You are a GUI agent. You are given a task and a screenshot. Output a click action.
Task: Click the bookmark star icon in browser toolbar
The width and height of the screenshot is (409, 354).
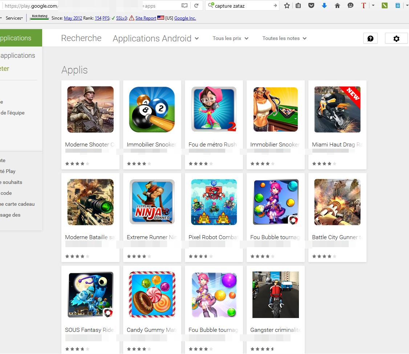(287, 5)
